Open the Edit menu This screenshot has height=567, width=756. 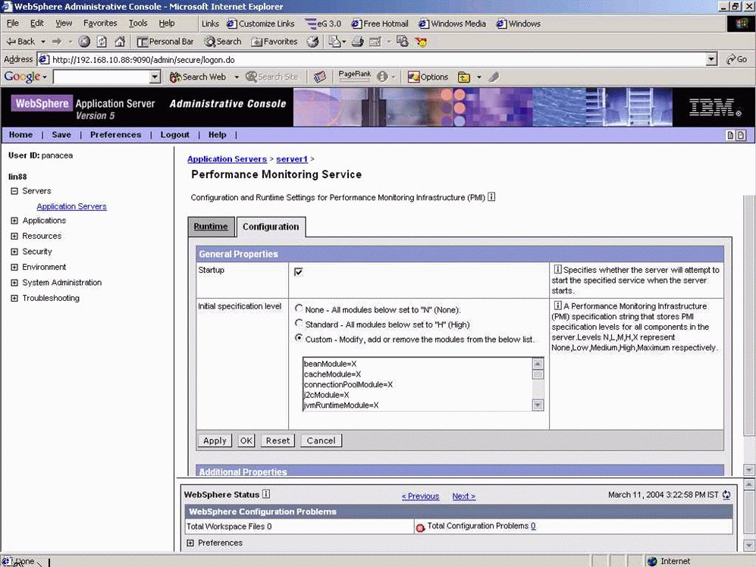pos(36,23)
